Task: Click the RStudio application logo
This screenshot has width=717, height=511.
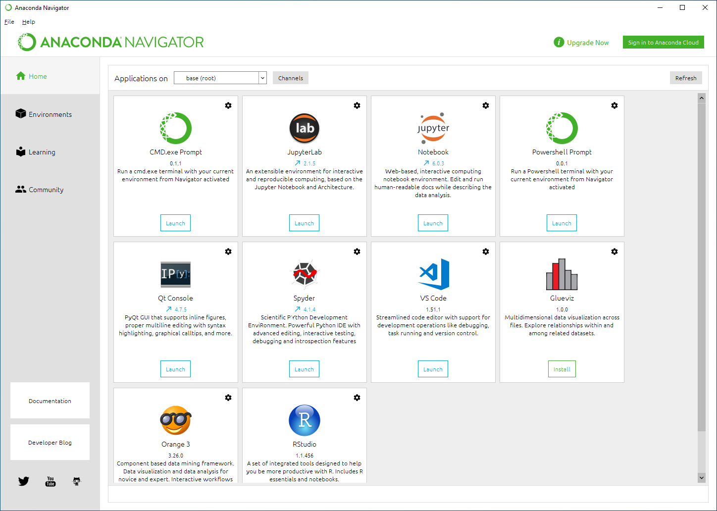Action: [x=305, y=420]
